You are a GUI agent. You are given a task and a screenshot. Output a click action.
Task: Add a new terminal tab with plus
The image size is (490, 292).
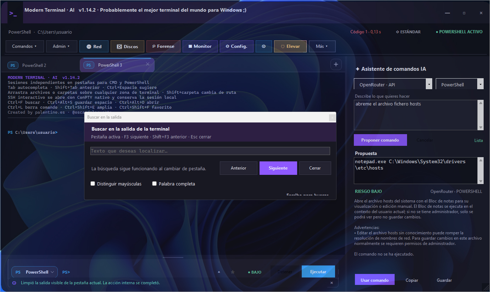coord(336,64)
